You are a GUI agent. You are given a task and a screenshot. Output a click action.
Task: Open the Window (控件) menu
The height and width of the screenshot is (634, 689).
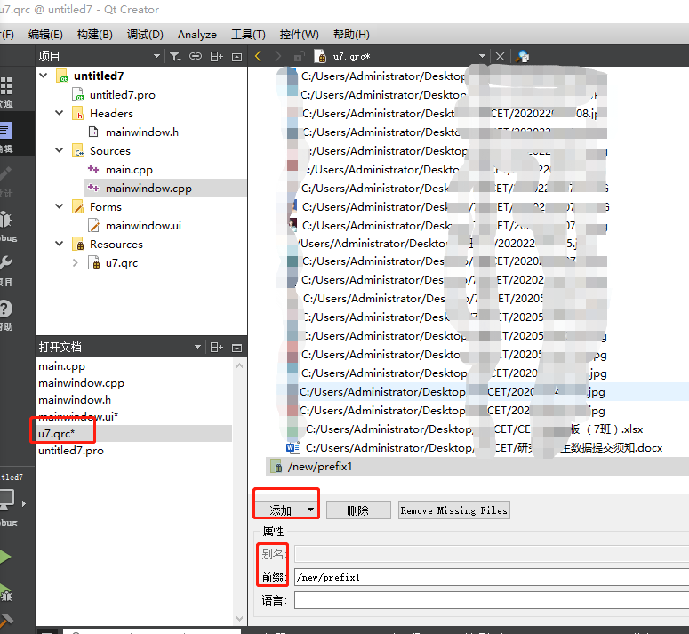300,35
